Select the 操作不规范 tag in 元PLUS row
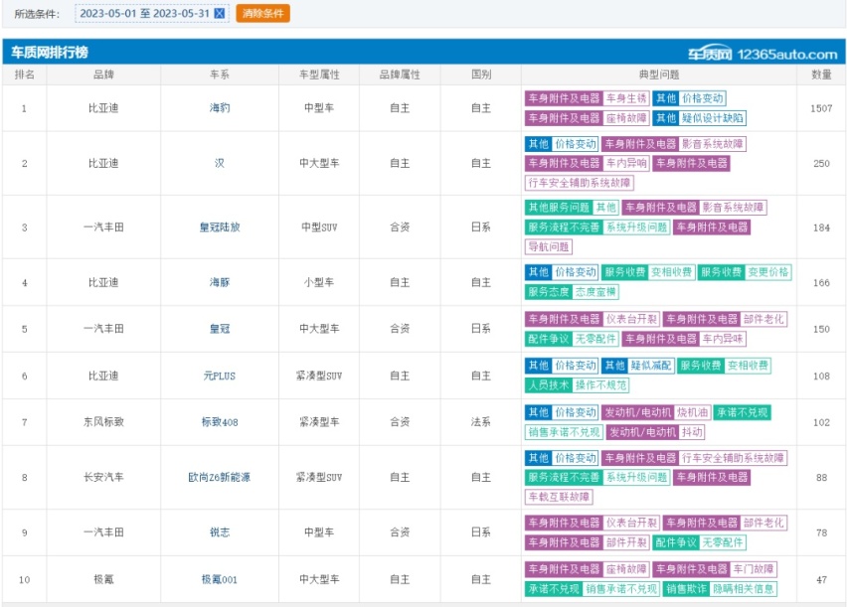This screenshot has width=847, height=607. click(600, 385)
